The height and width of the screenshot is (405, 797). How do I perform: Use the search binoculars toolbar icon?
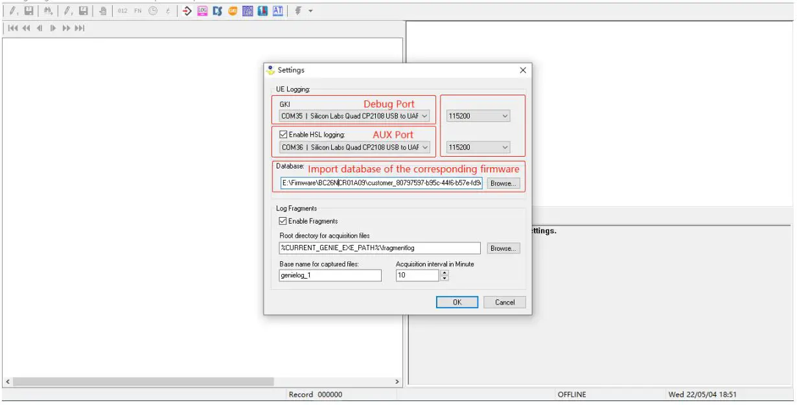pyautogui.click(x=47, y=10)
